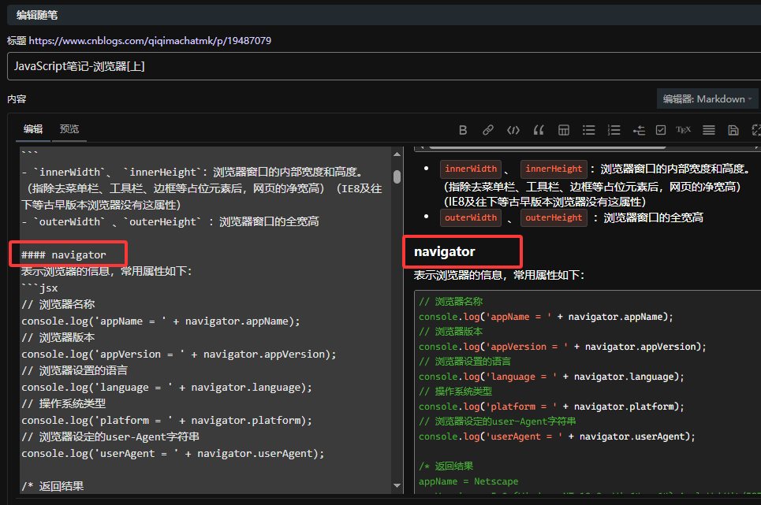The image size is (761, 505).
Task: Click editor line with navigator.language
Action: [166, 388]
